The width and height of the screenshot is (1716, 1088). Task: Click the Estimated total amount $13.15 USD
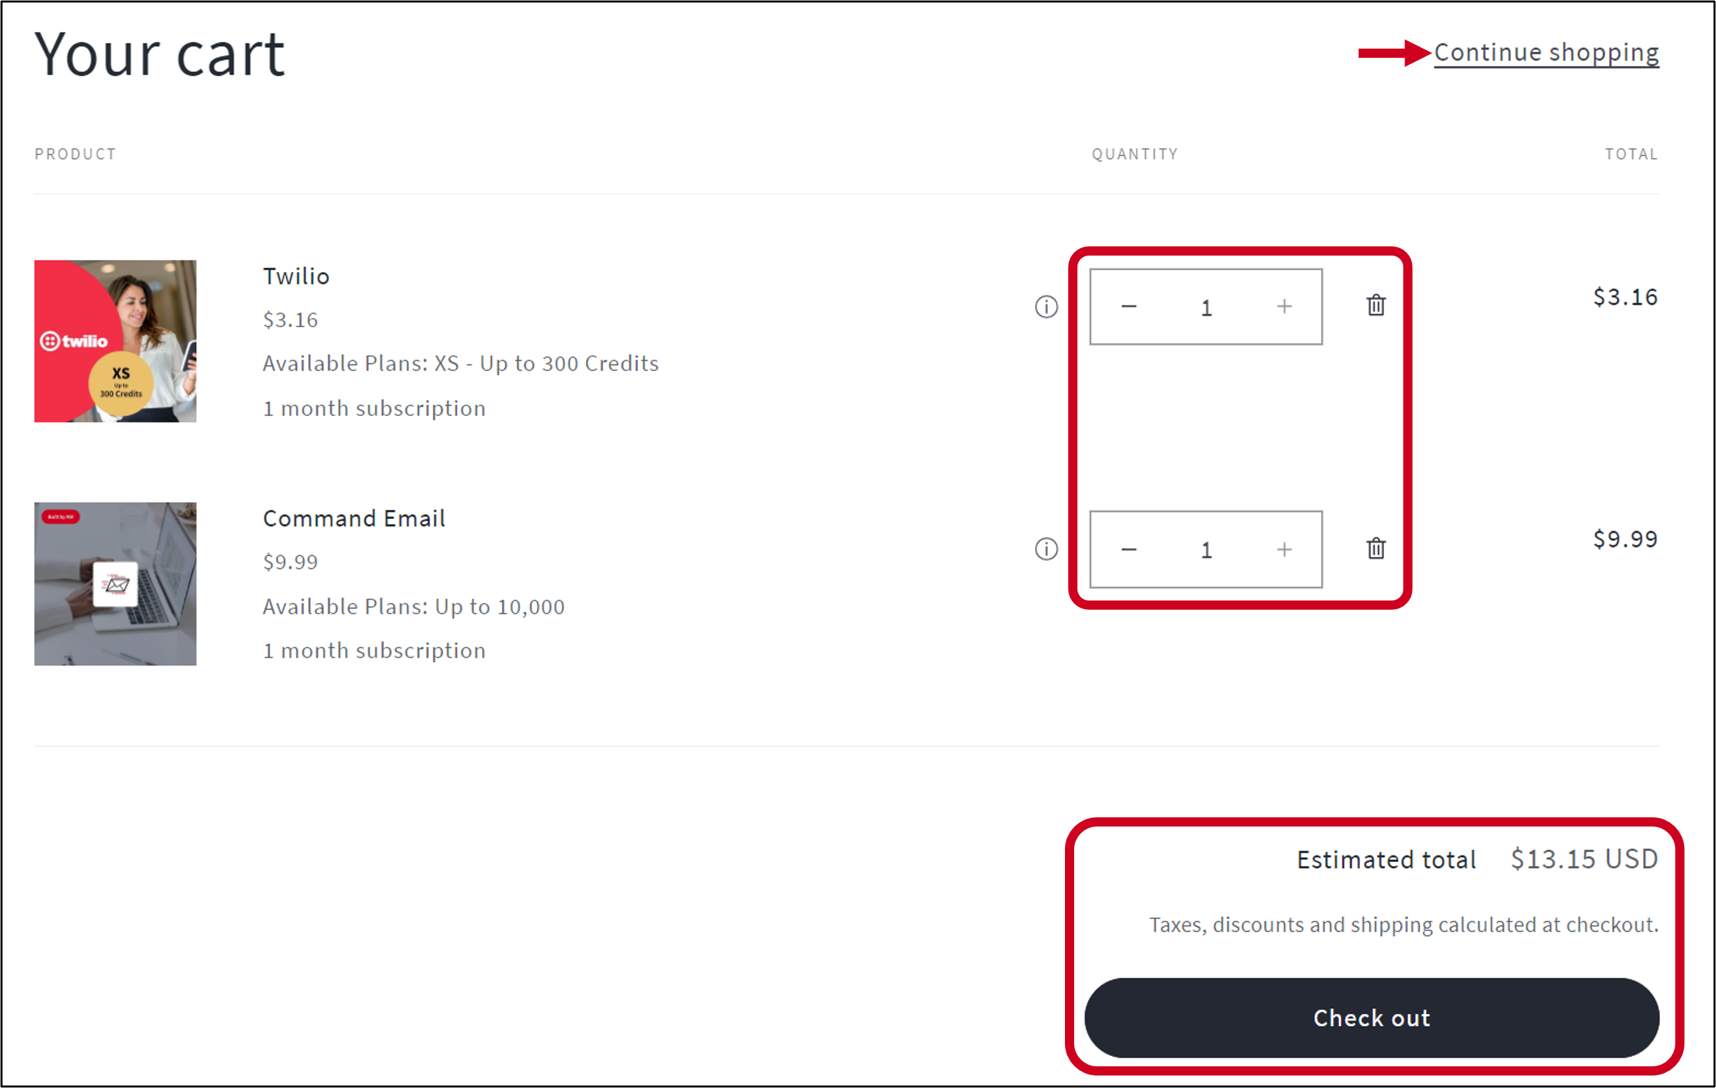click(x=1584, y=859)
